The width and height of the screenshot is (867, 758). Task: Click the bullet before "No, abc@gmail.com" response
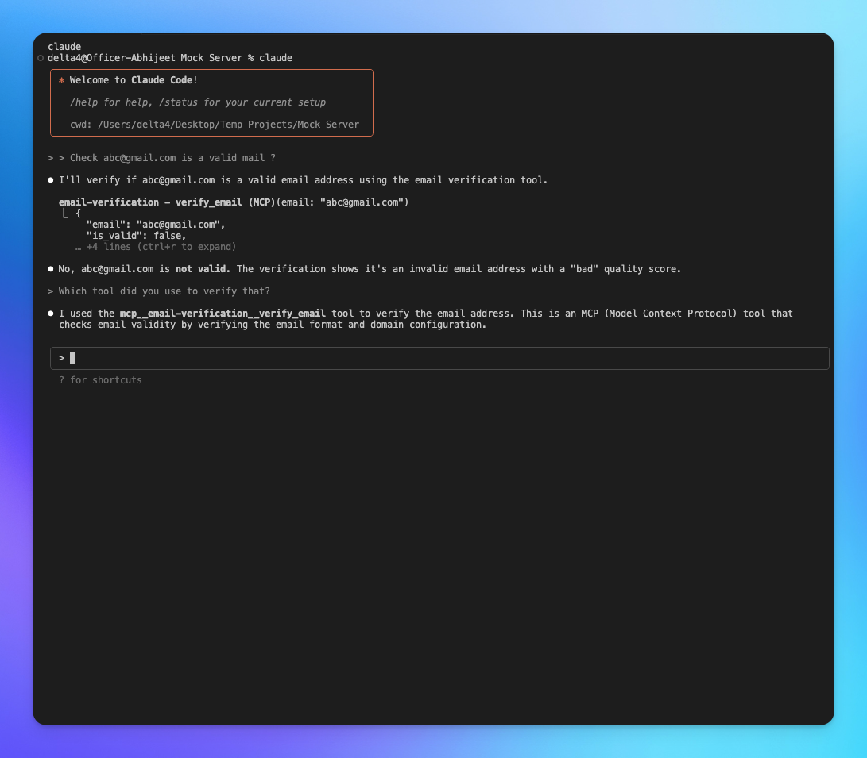51,269
